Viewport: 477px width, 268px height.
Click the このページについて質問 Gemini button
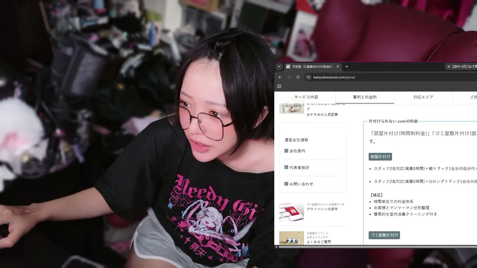coord(461,67)
